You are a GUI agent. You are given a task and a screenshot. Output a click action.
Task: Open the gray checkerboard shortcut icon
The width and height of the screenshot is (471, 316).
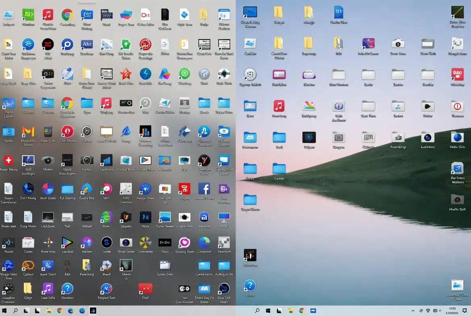tap(224, 242)
